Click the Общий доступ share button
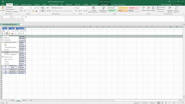The image size is (185, 104). (178, 5)
